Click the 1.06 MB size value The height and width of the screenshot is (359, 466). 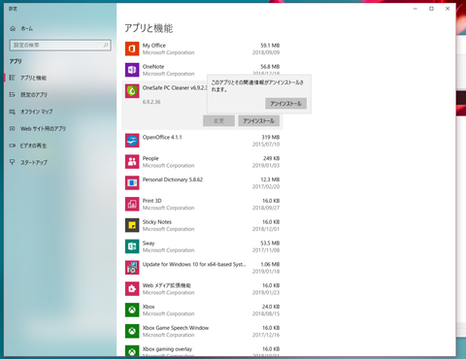click(x=270, y=264)
